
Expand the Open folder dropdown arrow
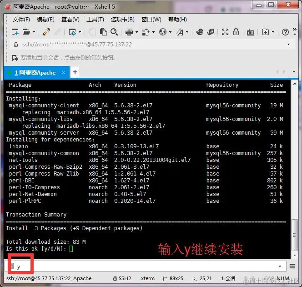point(34,32)
